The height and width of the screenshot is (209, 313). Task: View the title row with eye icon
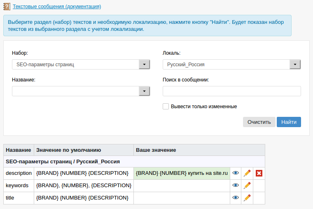[x=236, y=198]
